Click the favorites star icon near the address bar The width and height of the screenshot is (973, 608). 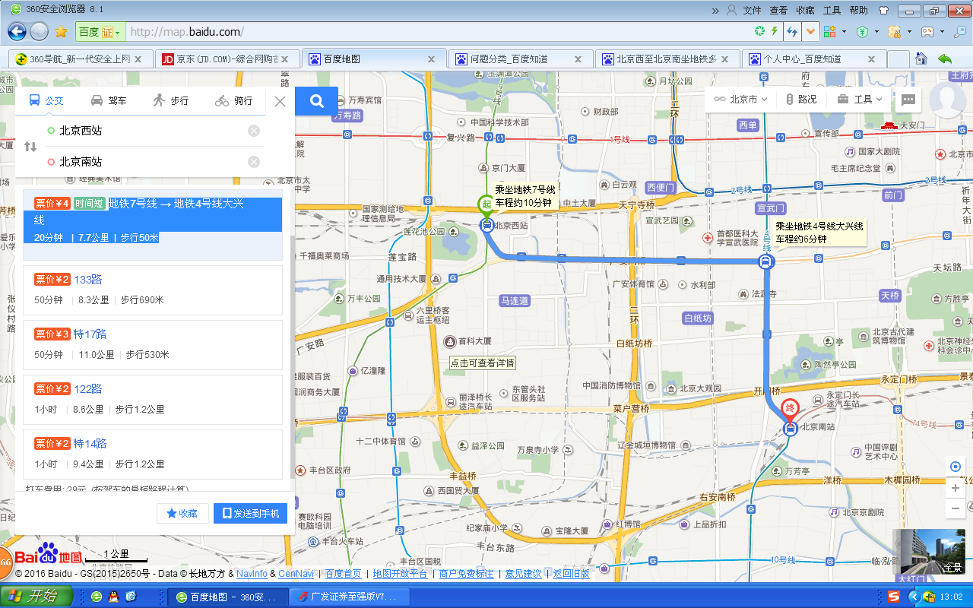[61, 32]
